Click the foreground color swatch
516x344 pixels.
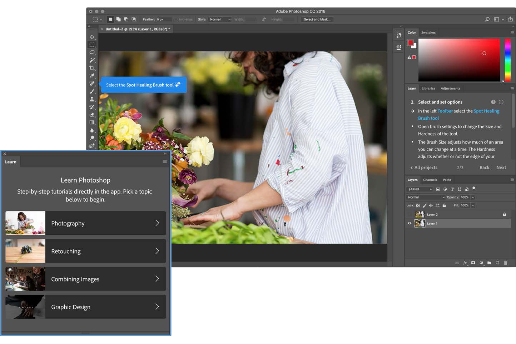(x=411, y=43)
